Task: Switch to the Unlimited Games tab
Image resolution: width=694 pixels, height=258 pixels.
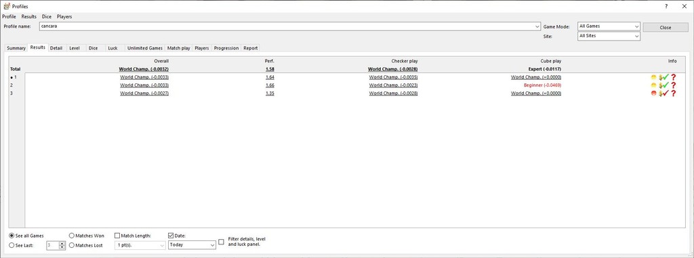Action: 145,48
